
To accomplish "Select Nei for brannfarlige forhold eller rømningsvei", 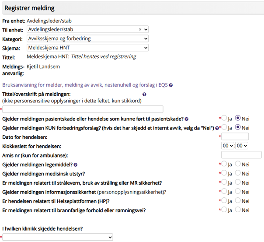I will pyautogui.click(x=238, y=210).
